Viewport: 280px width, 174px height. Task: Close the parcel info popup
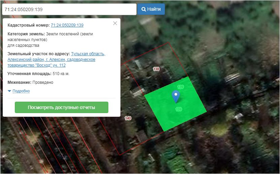point(115,23)
